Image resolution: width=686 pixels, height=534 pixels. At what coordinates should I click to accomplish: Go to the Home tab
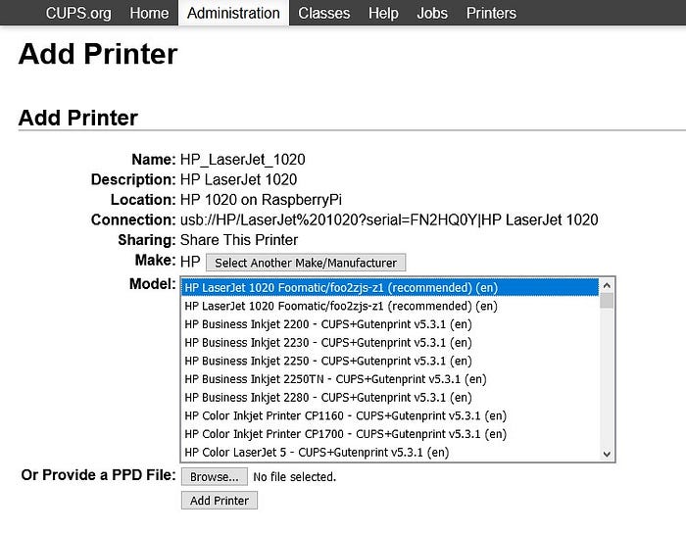point(149,13)
